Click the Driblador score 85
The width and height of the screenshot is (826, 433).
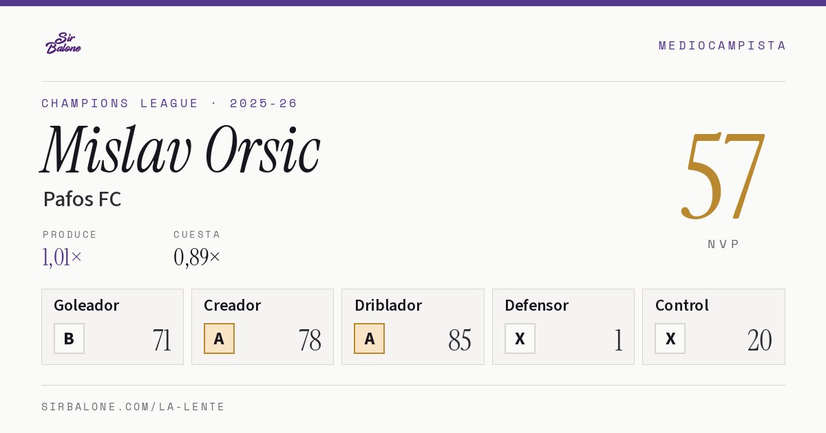460,340
